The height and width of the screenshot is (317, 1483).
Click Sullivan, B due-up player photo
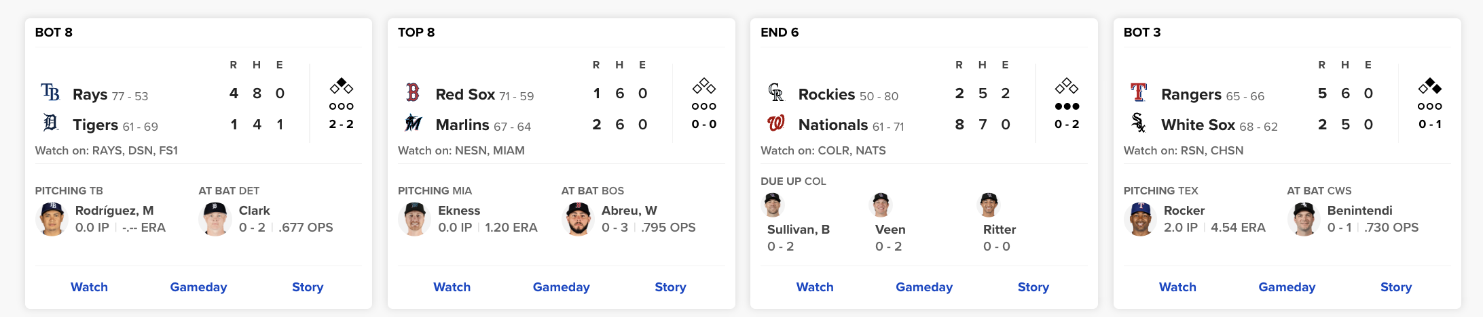click(773, 204)
